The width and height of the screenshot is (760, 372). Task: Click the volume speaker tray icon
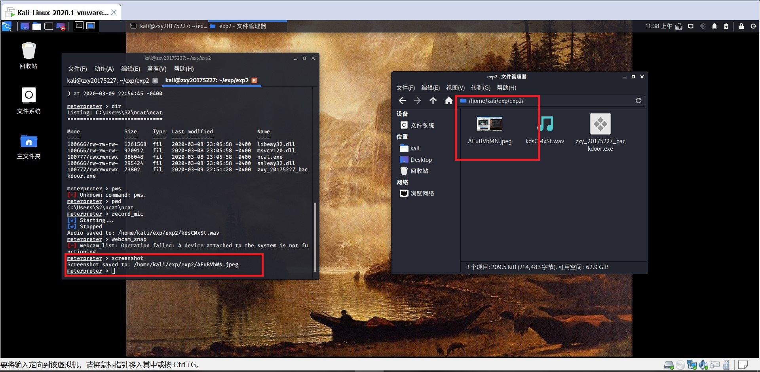point(703,26)
